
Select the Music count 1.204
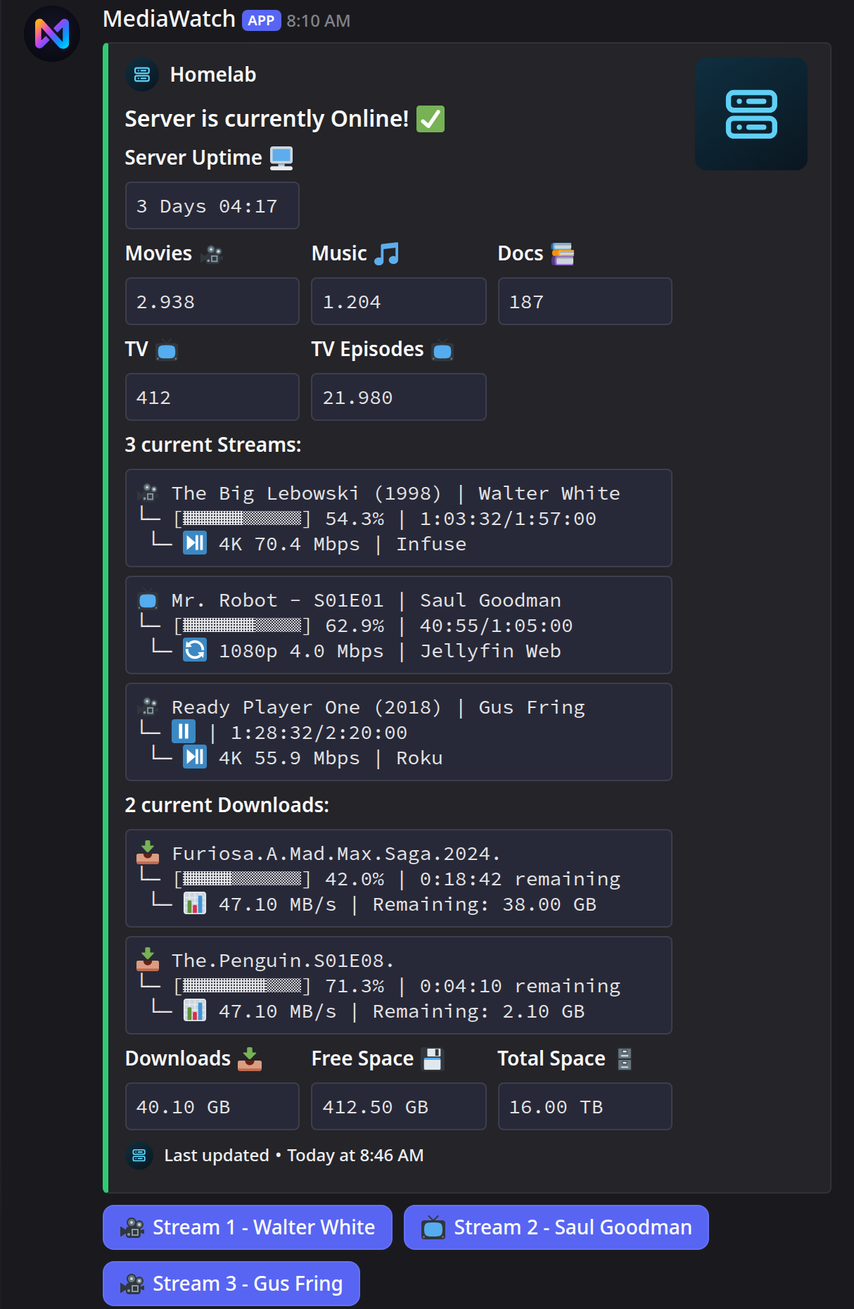coord(352,302)
